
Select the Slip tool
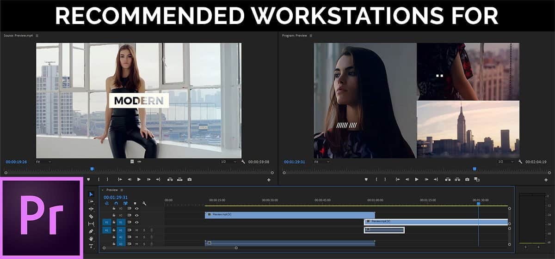tap(91, 223)
